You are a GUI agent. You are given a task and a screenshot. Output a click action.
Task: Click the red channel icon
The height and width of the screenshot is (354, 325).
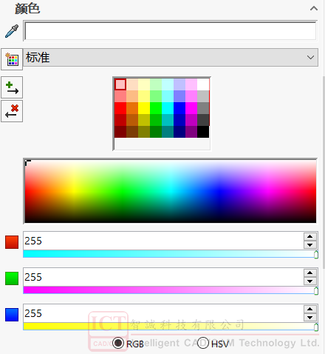pos(12,242)
